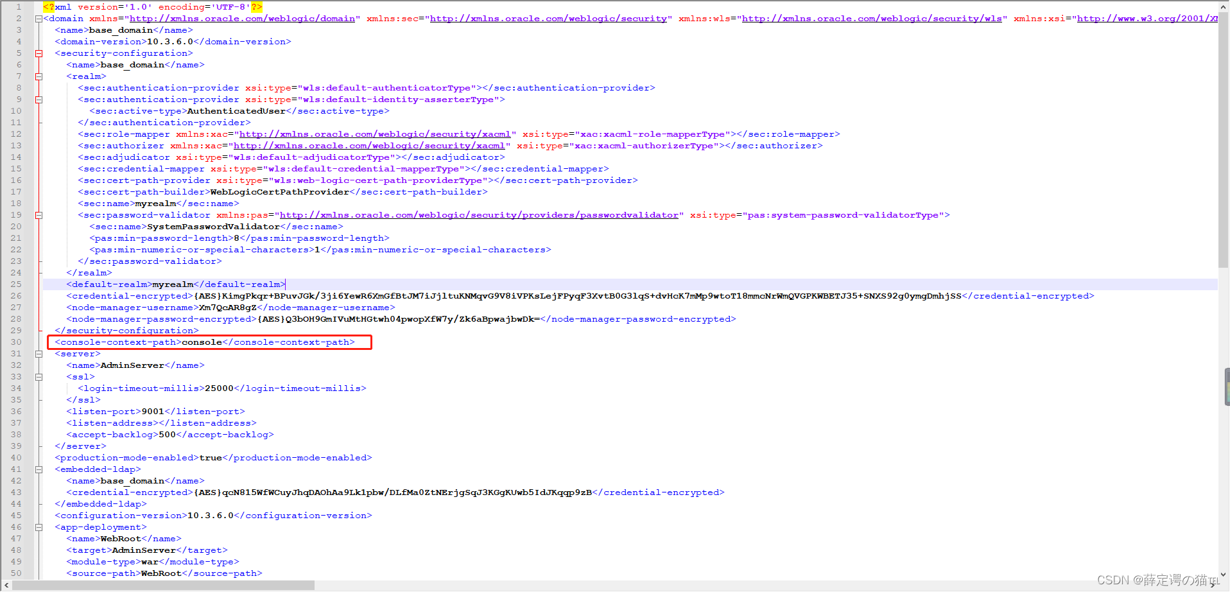
Task: Click the AdminServer name on line 32
Action: coord(132,365)
